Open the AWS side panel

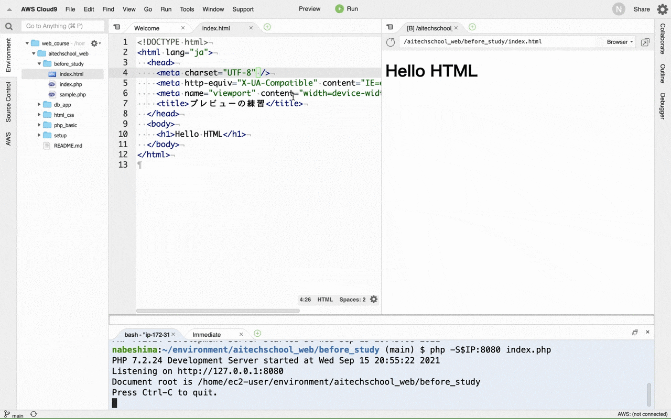click(x=8, y=139)
